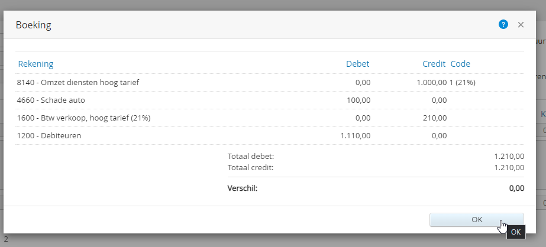Click the Totaal credit label

[x=251, y=167]
